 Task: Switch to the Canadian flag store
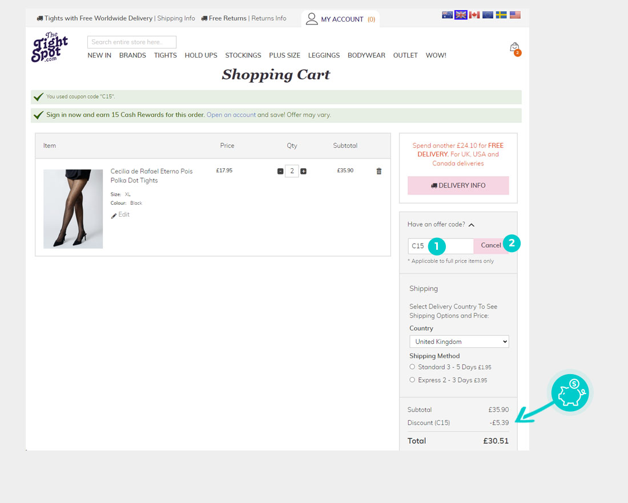click(x=474, y=15)
